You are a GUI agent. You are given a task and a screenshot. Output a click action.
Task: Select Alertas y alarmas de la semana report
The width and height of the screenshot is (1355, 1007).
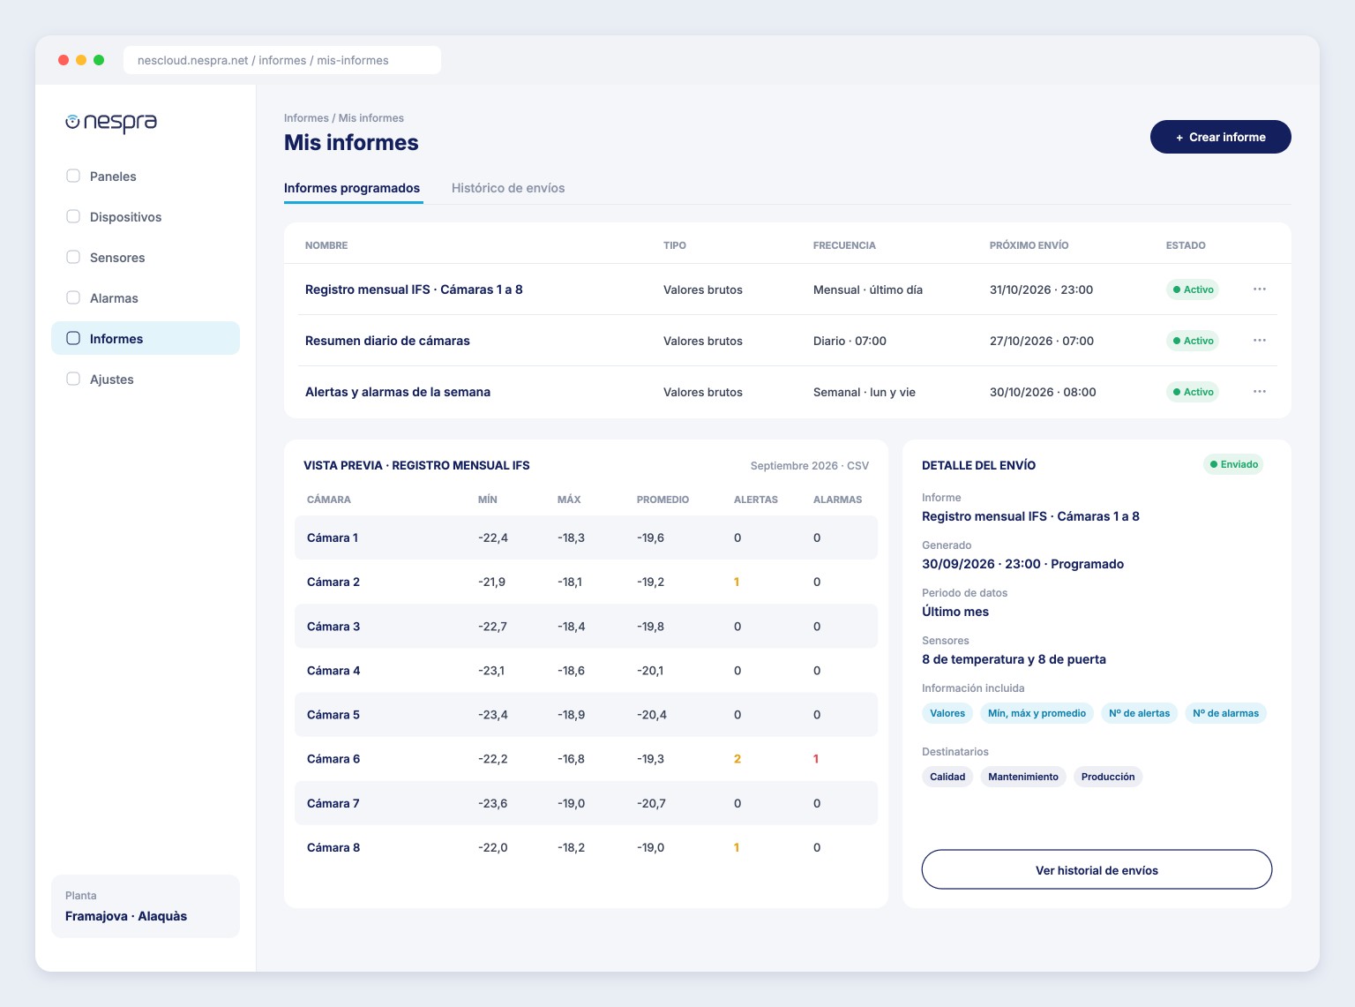click(788, 392)
